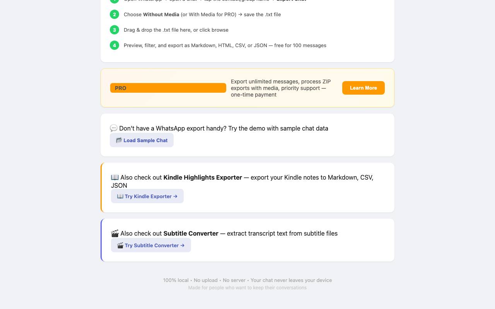
Task: Click the clapperboard emoji before Subtitle text
Action: [x=115, y=233]
